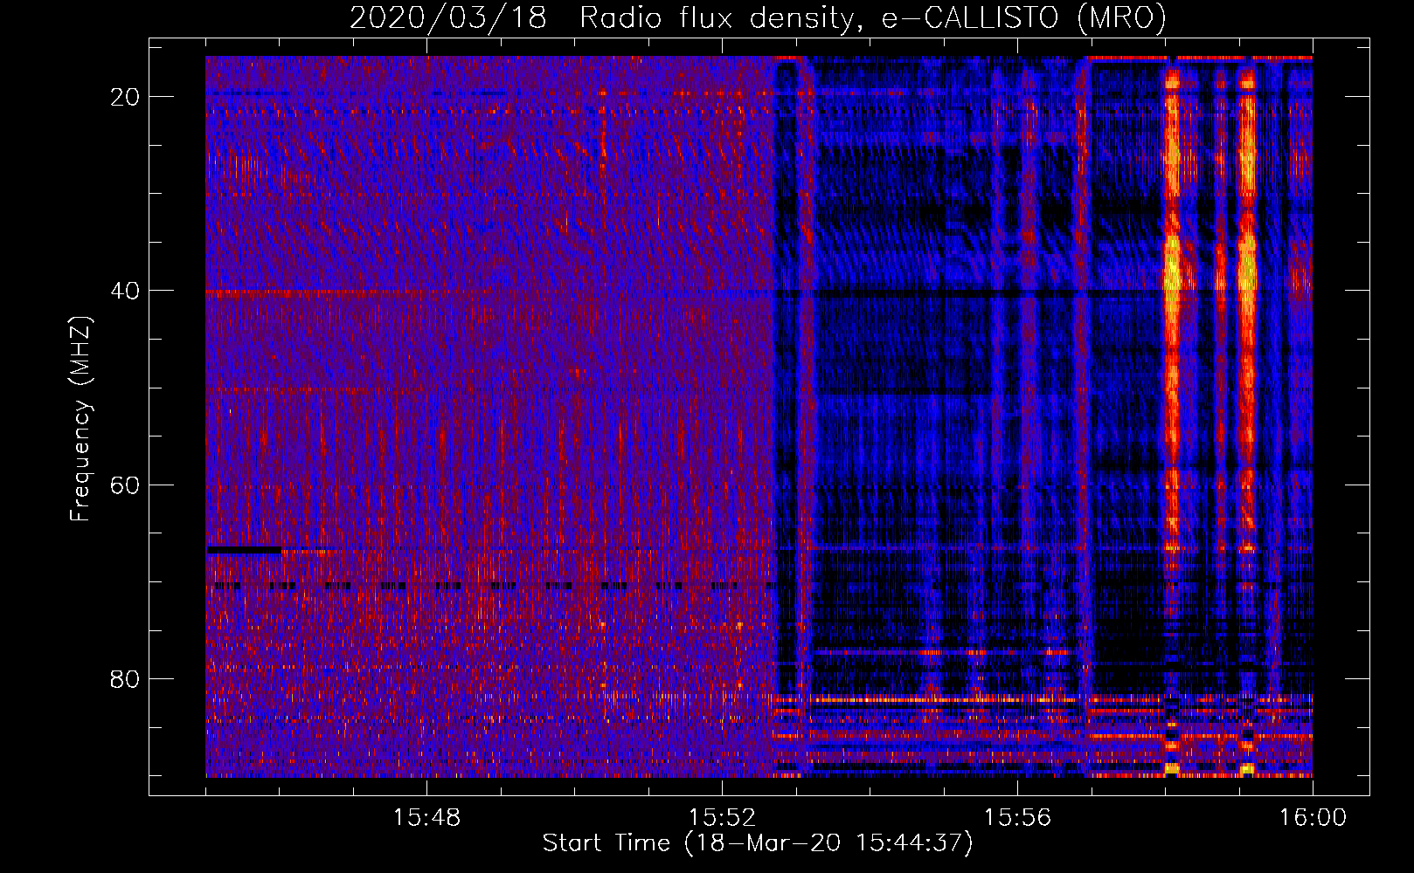The image size is (1414, 873).
Task: Click the "Start Time (18-Mar-20 15:44:37)" label
Action: (758, 843)
